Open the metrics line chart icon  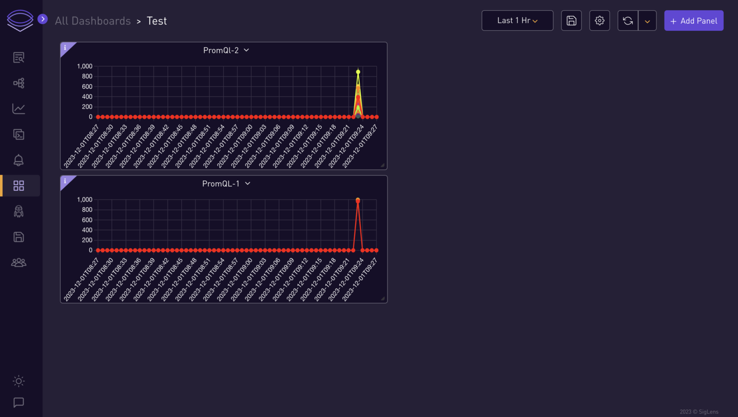point(18,109)
